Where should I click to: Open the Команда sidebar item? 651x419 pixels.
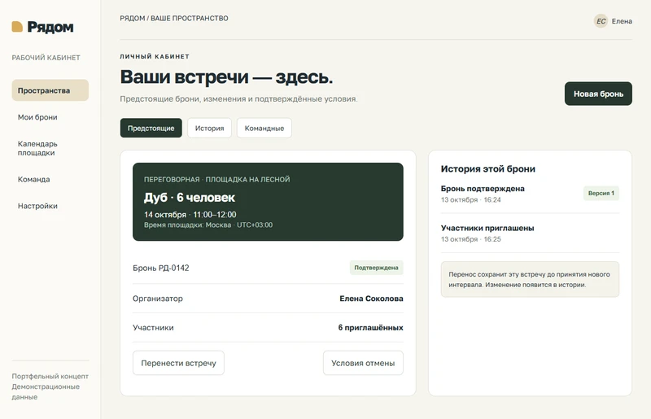point(33,179)
